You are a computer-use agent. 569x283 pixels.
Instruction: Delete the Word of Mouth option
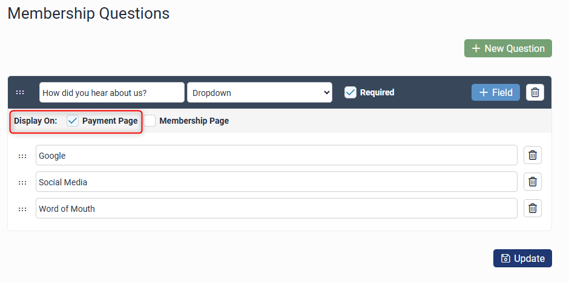coord(533,208)
